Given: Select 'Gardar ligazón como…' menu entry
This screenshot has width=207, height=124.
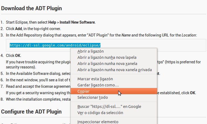Looking at the screenshot, I should [x=114, y=85].
